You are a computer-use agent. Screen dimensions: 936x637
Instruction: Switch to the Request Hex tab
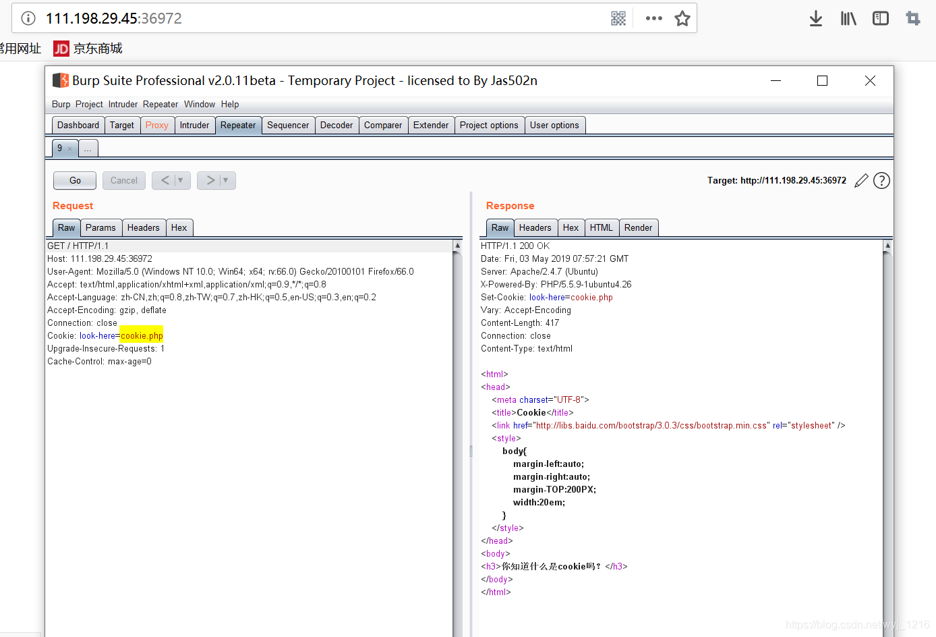(x=179, y=228)
